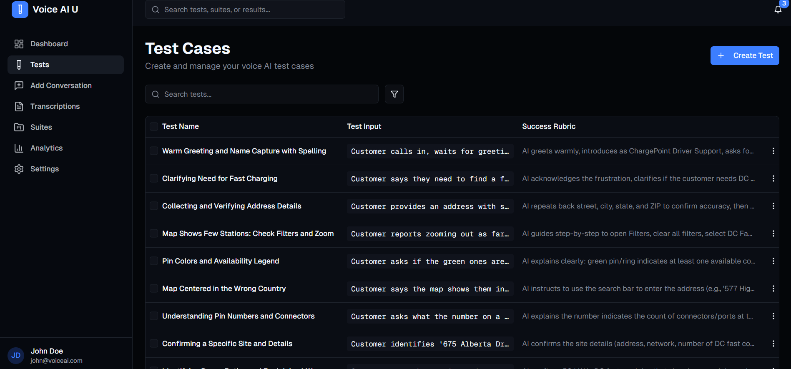Click the Settings gear icon

pos(19,169)
